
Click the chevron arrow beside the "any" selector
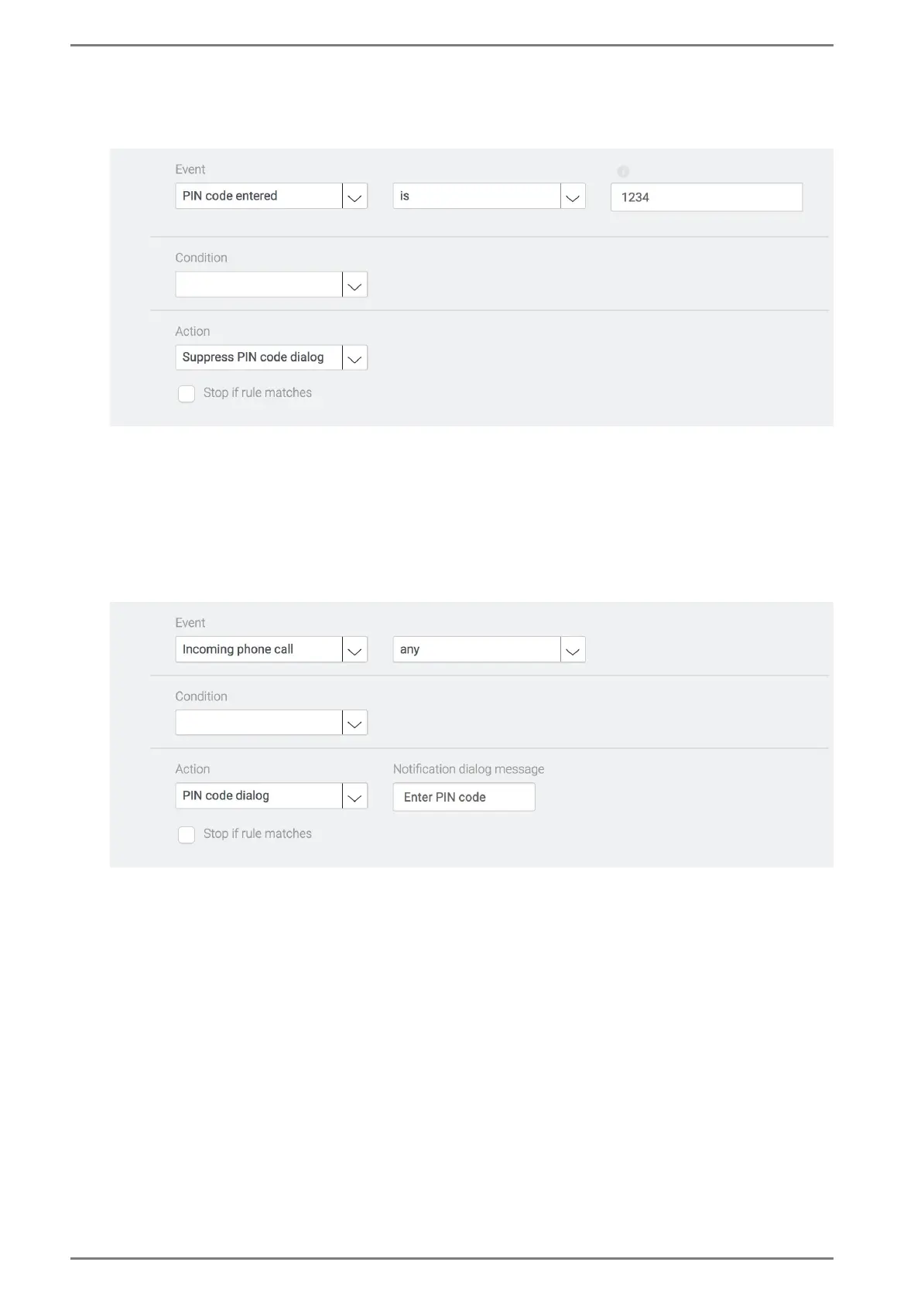click(573, 650)
